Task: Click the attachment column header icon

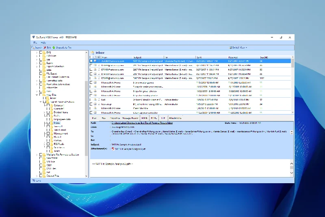Action: [99, 57]
